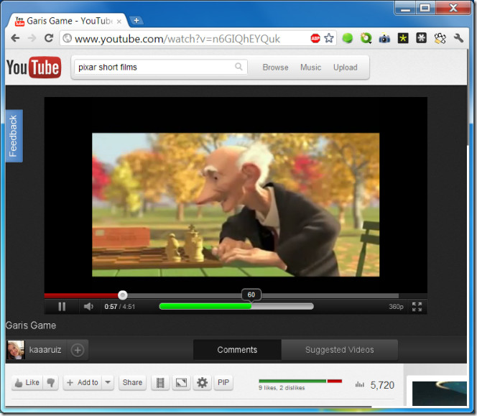Open the yellow puzzle-piece extension icon
Image resolution: width=477 pixels, height=416 pixels.
point(440,38)
